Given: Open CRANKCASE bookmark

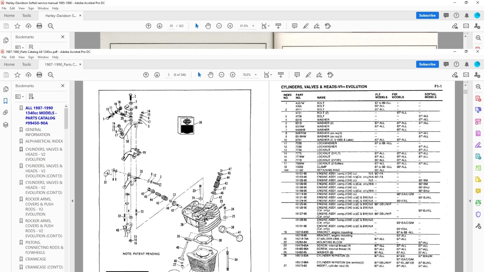Looking at the screenshot, I should point(36,259).
